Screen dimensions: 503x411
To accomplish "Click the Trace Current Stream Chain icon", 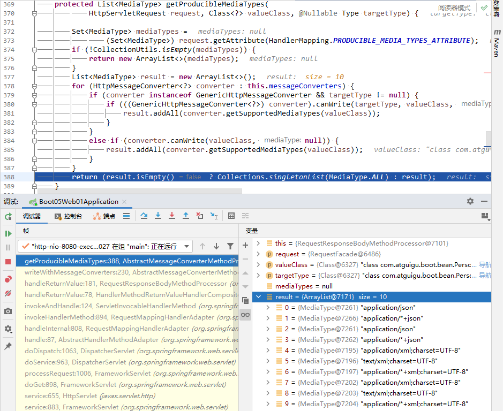I will 245,216.
